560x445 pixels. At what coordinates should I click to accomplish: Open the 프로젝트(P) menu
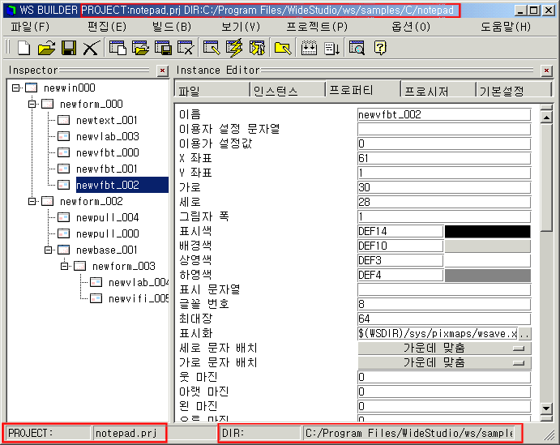(317, 27)
